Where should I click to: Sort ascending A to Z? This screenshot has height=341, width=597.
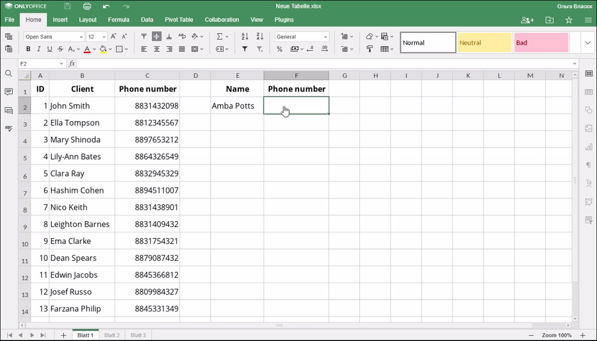pyautogui.click(x=245, y=37)
